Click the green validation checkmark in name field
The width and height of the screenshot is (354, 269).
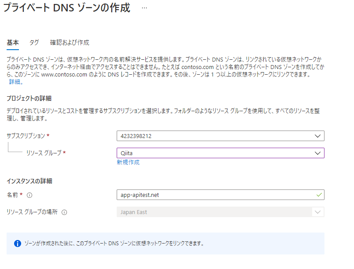coord(319,195)
